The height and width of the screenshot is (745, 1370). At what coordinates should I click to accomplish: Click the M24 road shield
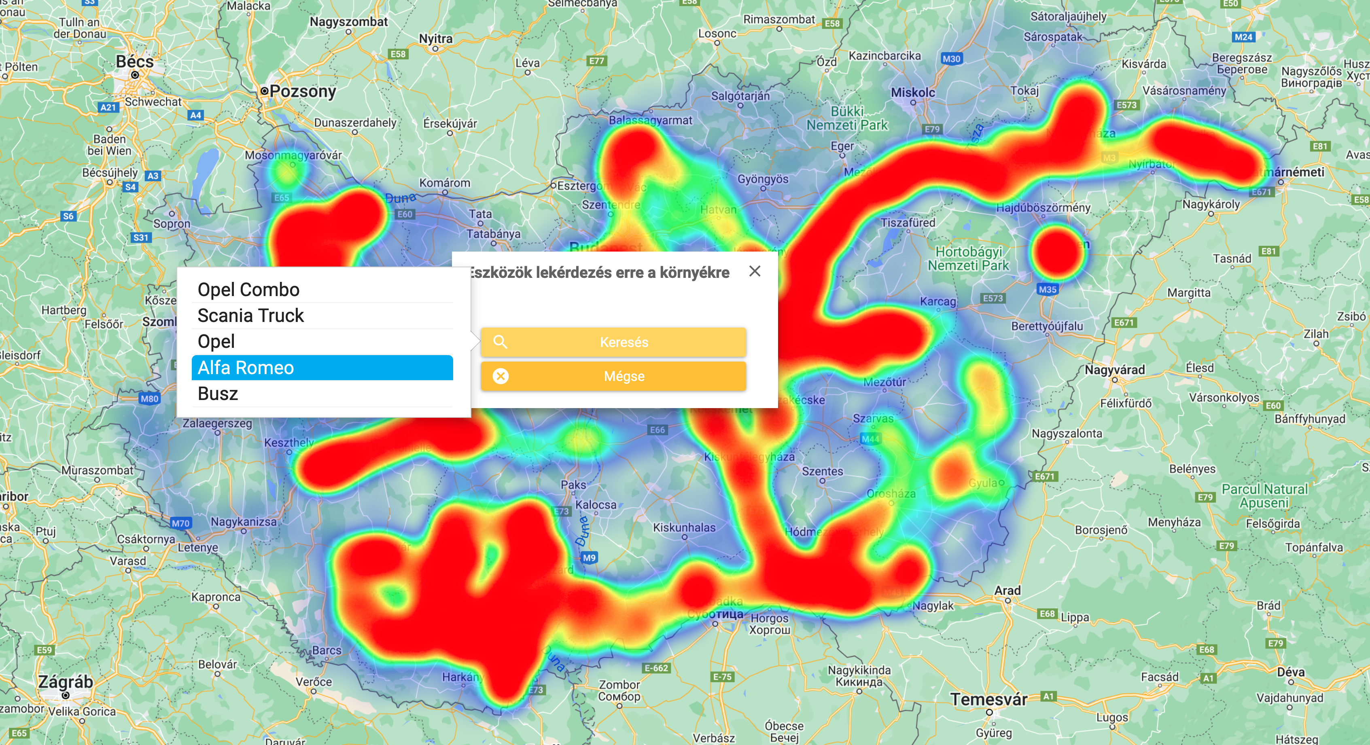[x=1243, y=37]
